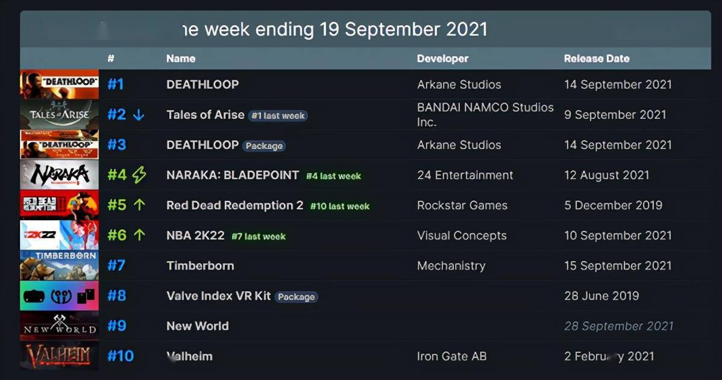Screen dimensions: 722x380
Task: Click the Package badge next to Valve Index
Action: point(296,297)
